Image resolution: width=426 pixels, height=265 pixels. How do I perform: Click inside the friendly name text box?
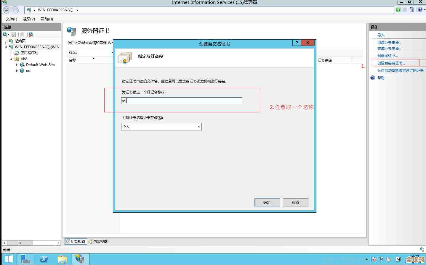click(181, 101)
